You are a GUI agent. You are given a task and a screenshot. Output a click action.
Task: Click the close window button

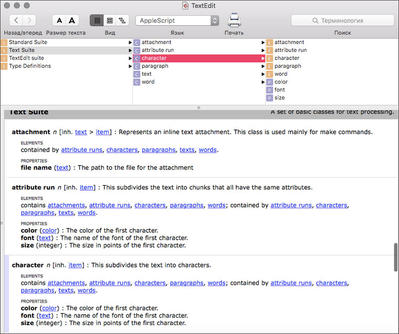point(7,5)
